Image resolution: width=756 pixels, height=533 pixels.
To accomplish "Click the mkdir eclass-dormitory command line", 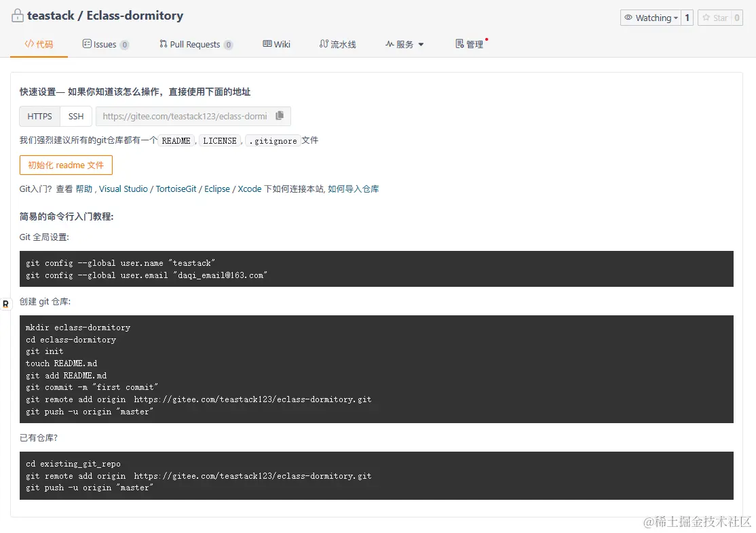I will 78,328.
